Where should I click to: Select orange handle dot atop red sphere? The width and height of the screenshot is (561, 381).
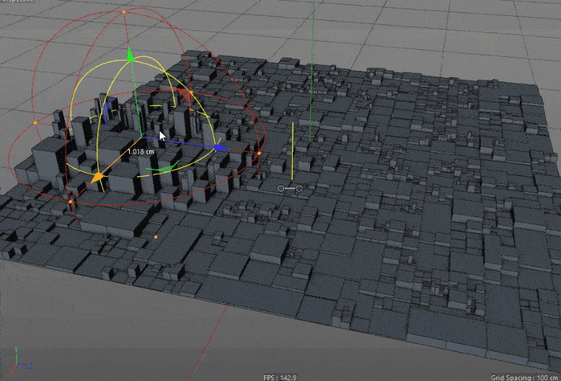pos(123,12)
